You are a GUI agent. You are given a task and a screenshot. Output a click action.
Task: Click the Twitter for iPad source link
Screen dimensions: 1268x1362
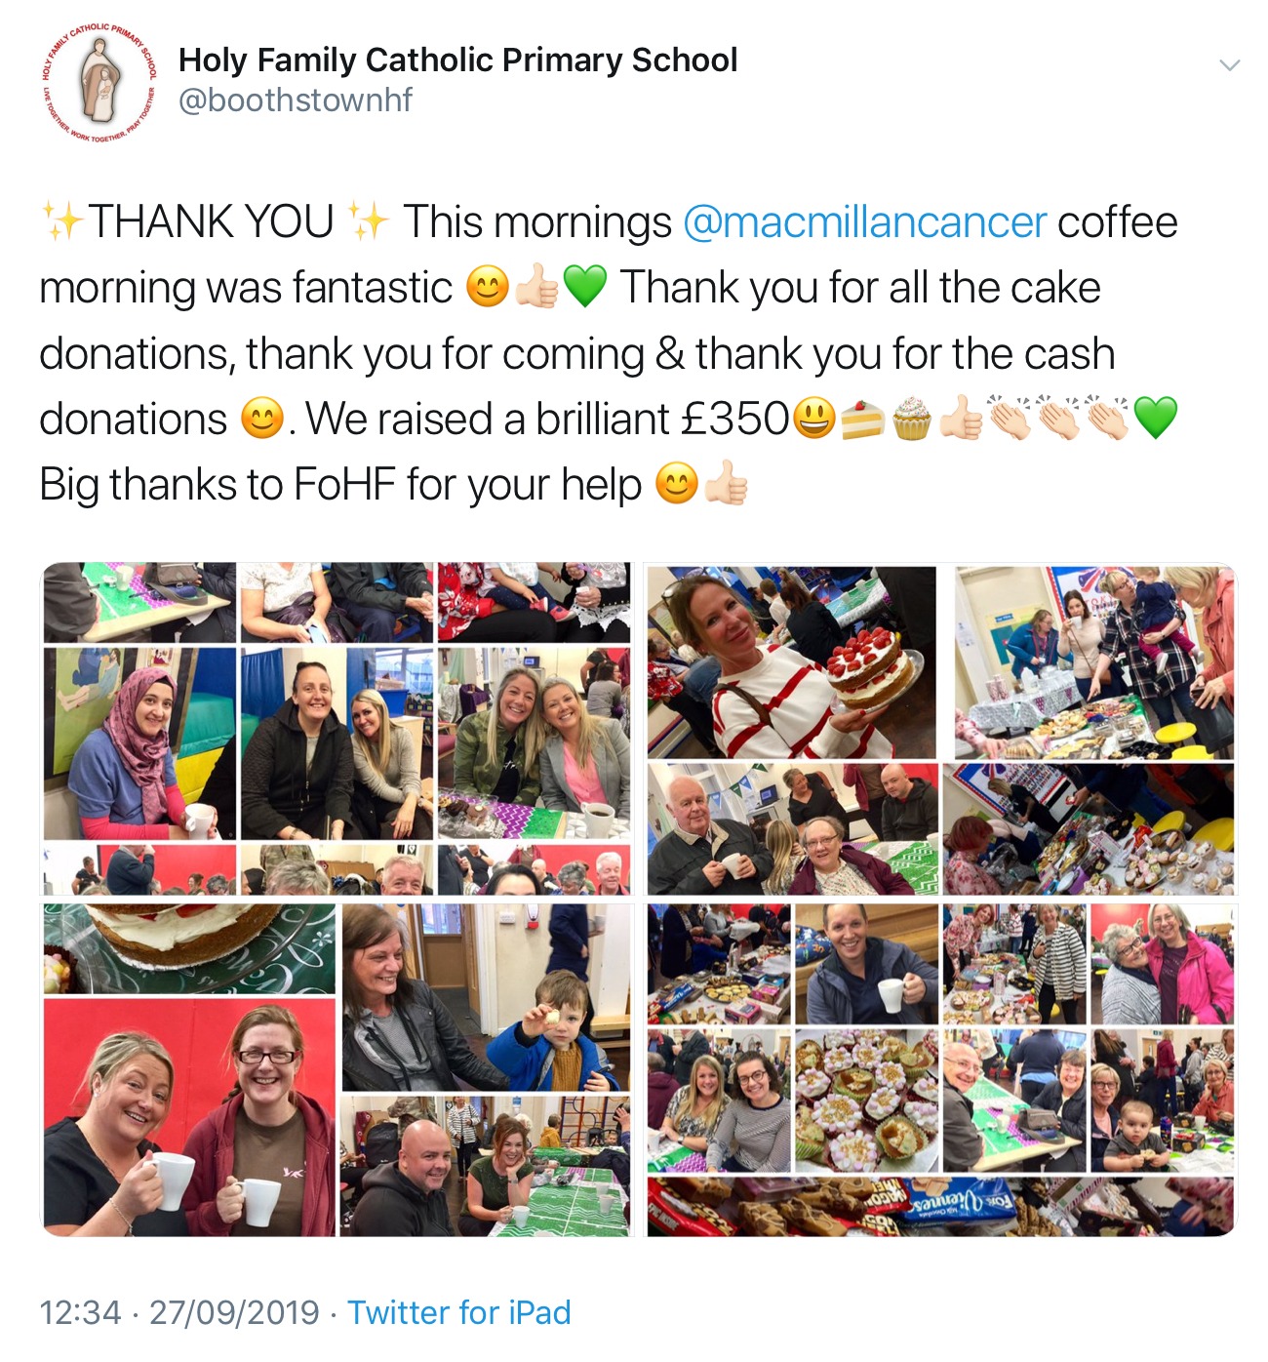coord(459,1312)
